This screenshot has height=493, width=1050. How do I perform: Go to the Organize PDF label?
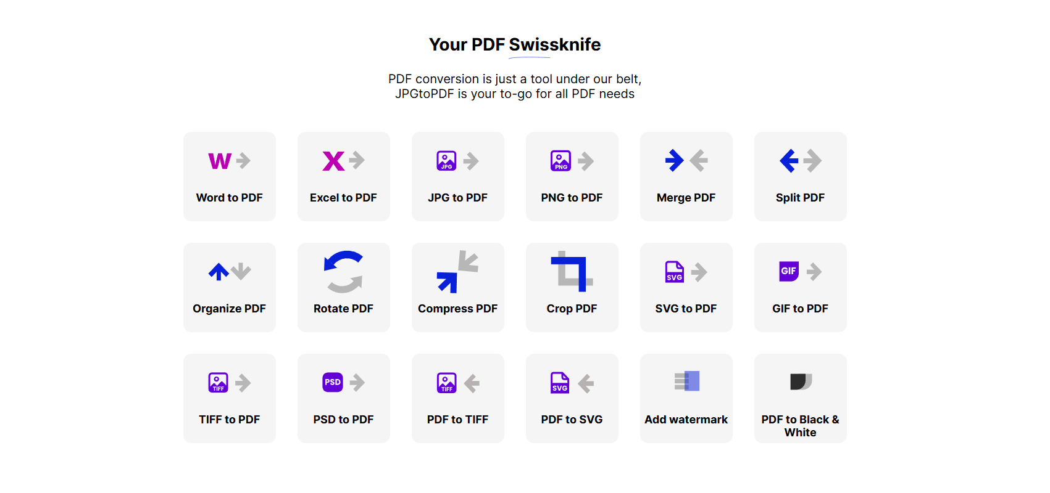click(x=230, y=309)
